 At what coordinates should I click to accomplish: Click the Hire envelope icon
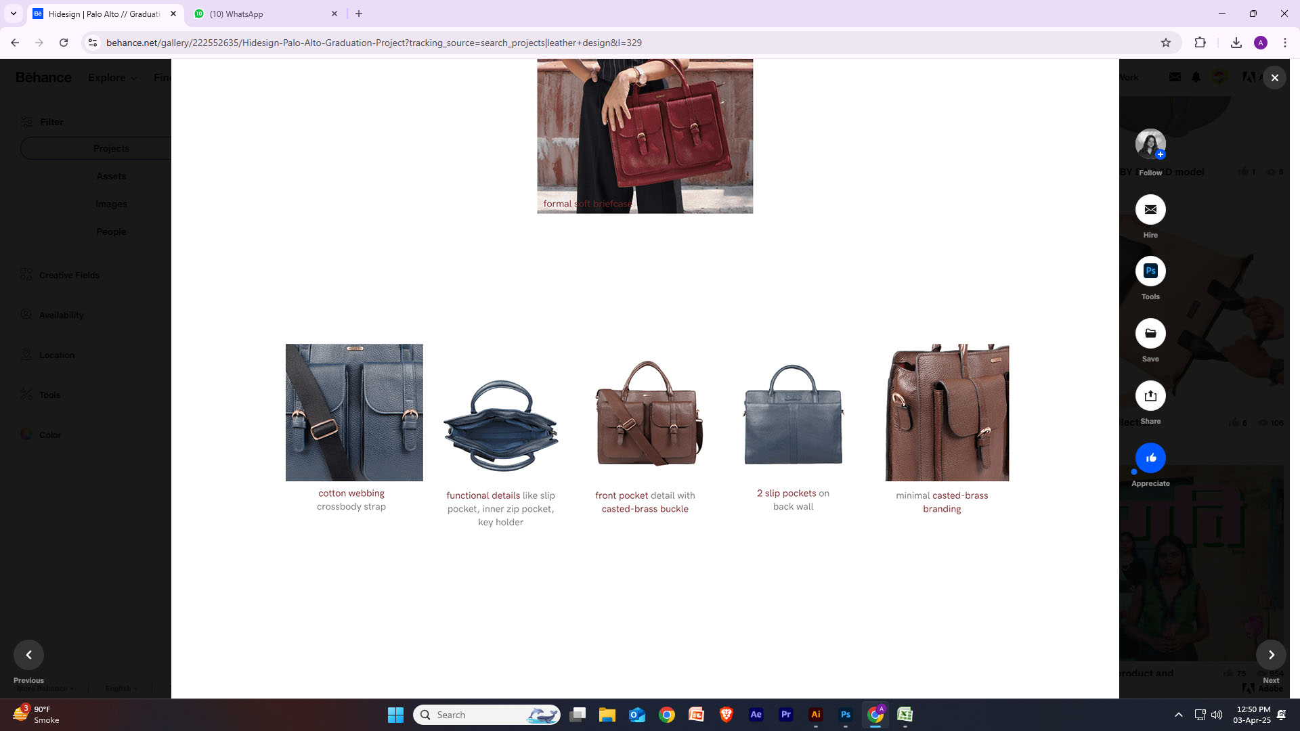[x=1150, y=210]
